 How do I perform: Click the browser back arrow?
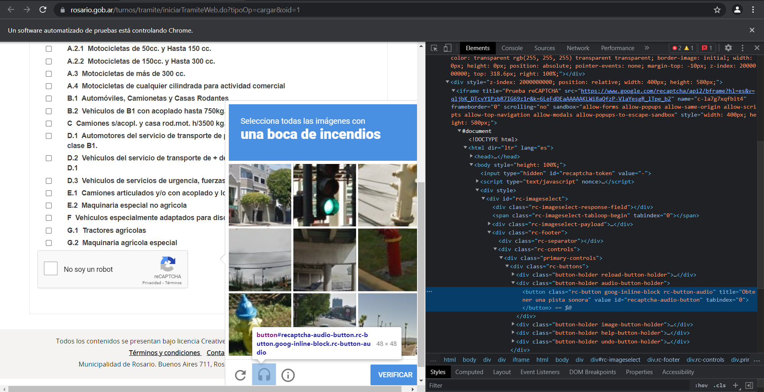coord(11,10)
